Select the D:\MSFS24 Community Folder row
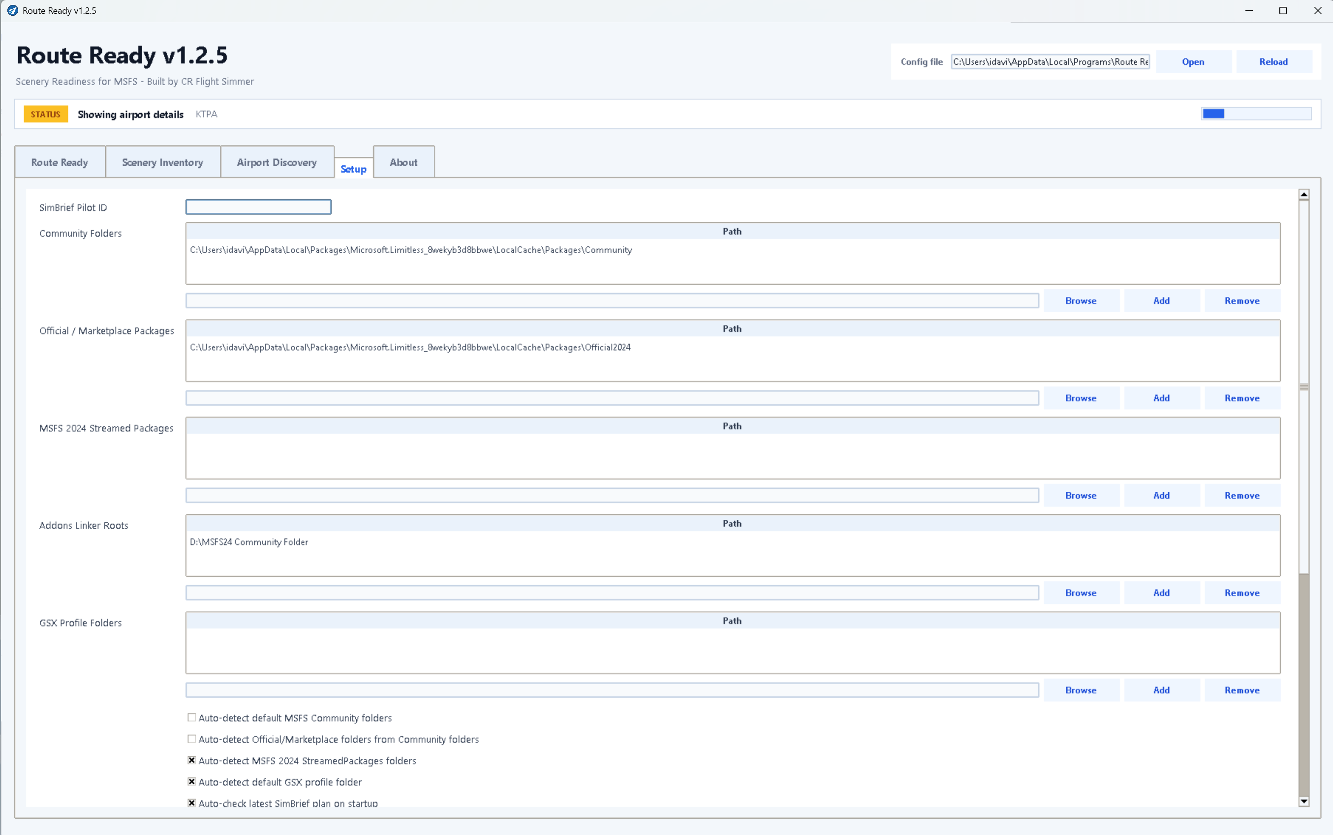Image resolution: width=1333 pixels, height=835 pixels. 733,542
